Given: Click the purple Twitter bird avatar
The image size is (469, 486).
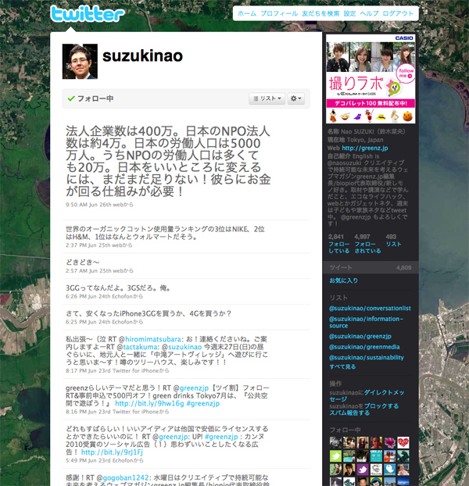Looking at the screenshot, I should click(x=363, y=470).
